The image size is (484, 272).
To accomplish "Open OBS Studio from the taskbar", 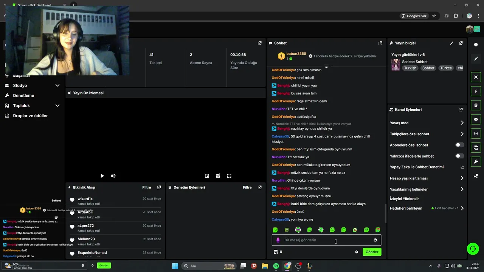I will [x=298, y=266].
